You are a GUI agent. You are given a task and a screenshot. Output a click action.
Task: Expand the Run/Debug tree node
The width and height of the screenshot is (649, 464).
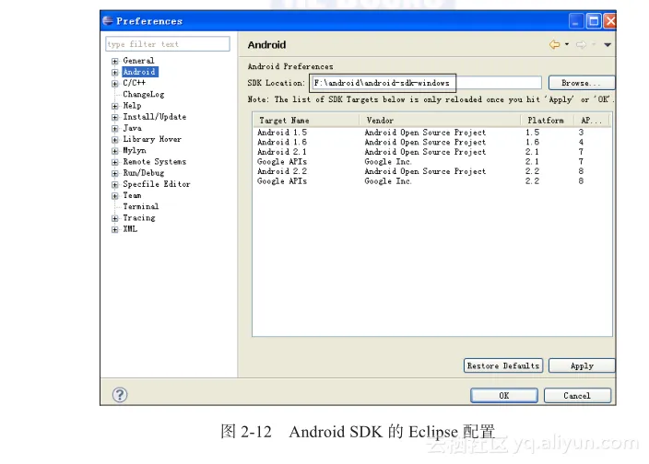(x=115, y=173)
